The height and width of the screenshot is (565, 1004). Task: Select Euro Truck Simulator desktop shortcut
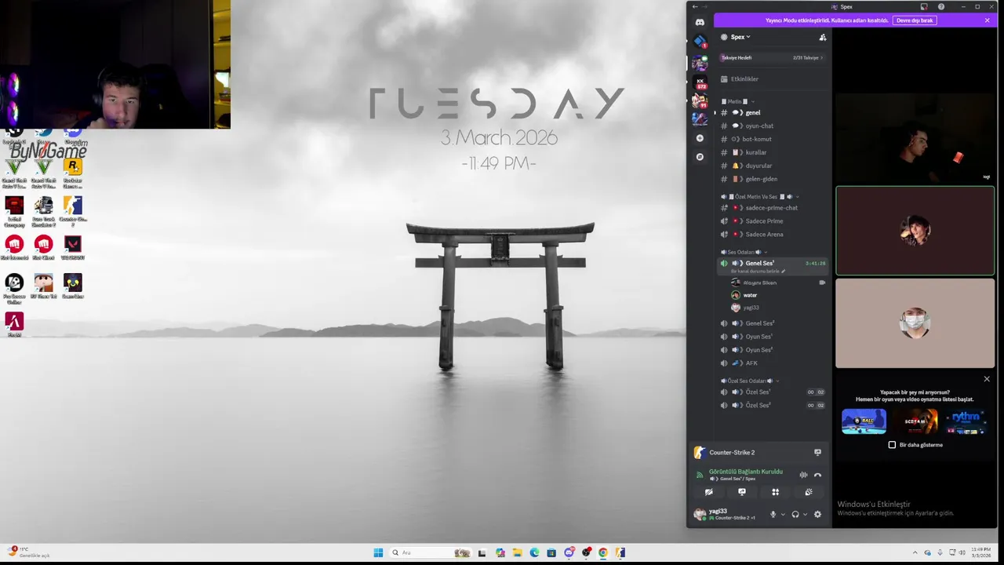pos(44,211)
